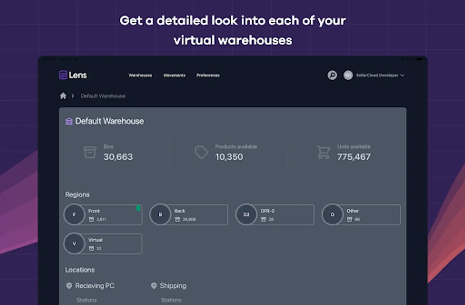Click the bin count icon in DFR-2 region
This screenshot has height=305, width=465.
click(264, 219)
